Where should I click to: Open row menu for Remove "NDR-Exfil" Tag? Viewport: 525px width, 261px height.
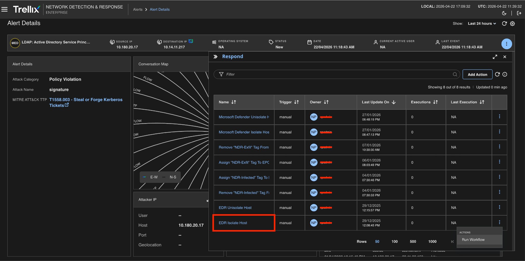pos(499,147)
